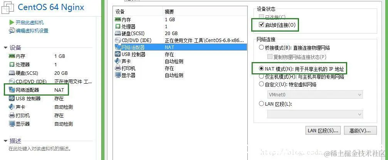The image size is (388, 160).
Task: Click the 显示器 display icon in left panel
Action: coord(12,124)
